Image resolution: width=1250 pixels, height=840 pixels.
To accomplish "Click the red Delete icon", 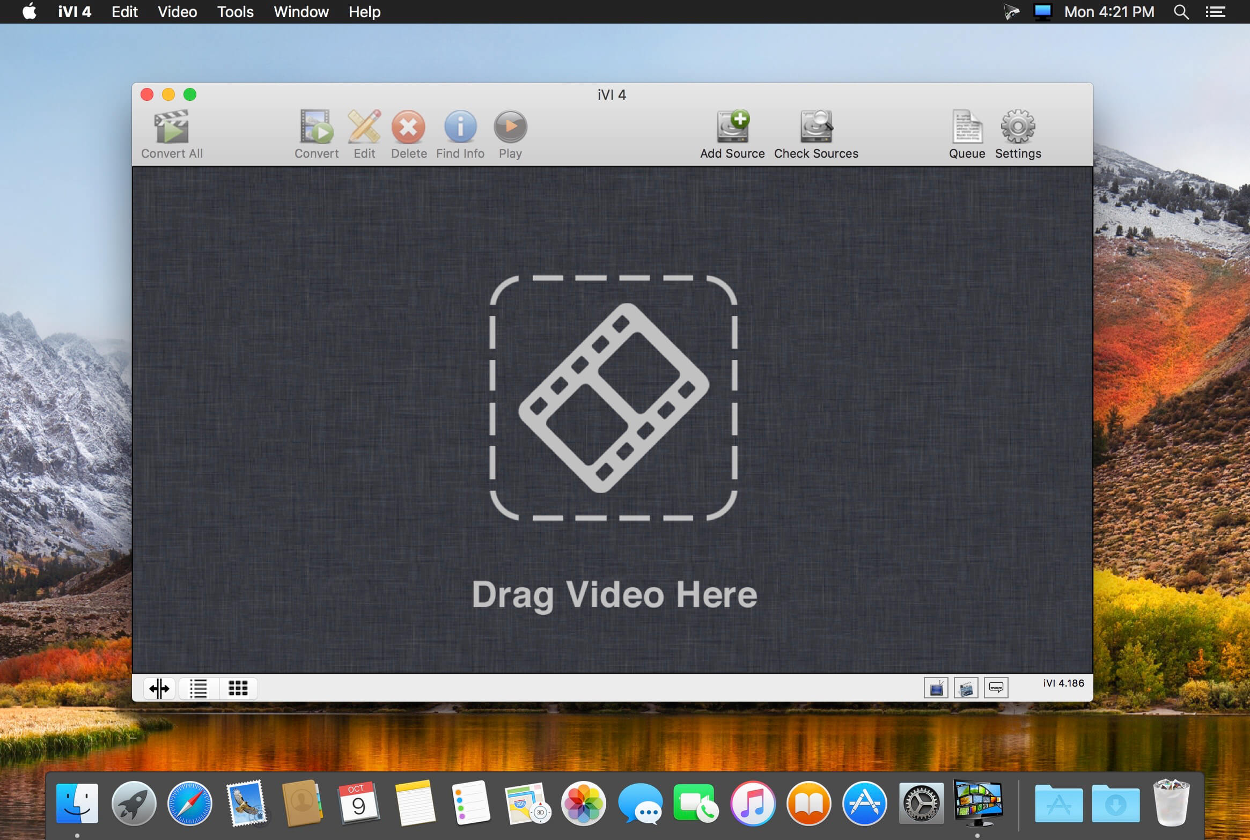I will click(408, 127).
